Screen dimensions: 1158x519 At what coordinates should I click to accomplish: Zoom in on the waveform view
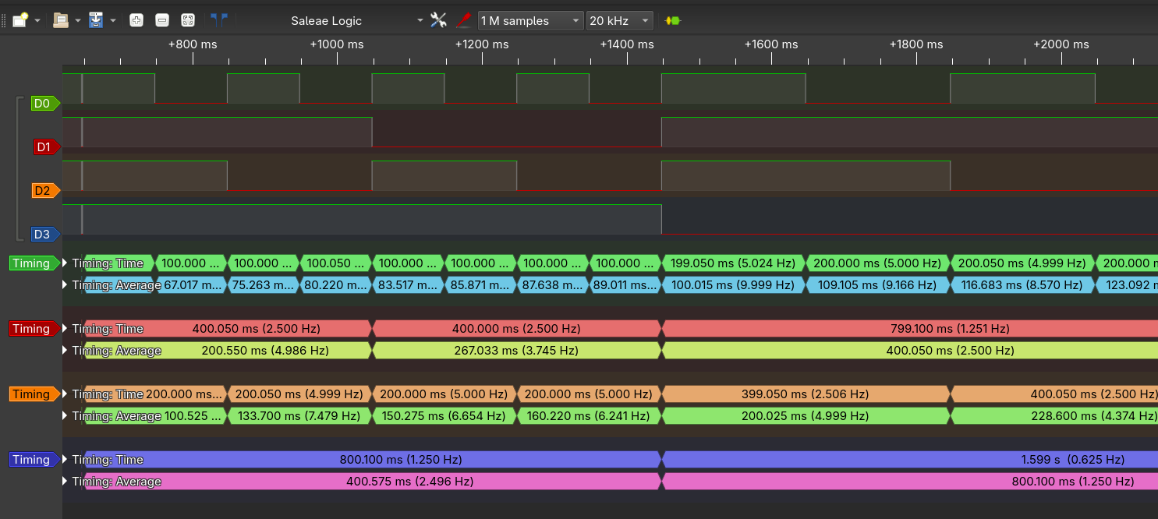[136, 20]
